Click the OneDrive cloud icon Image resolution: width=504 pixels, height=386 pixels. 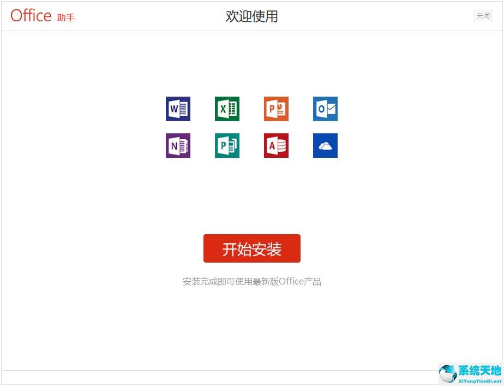(325, 145)
